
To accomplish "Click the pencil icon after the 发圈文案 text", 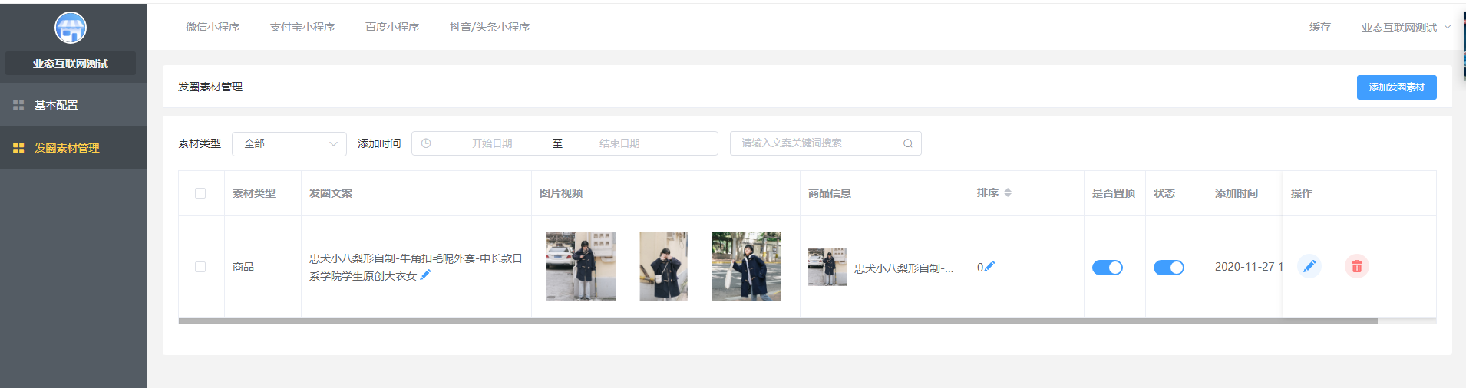I will point(426,275).
